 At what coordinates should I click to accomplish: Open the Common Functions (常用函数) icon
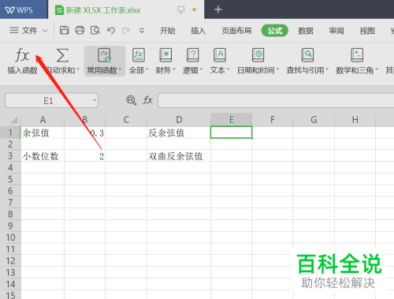104,55
